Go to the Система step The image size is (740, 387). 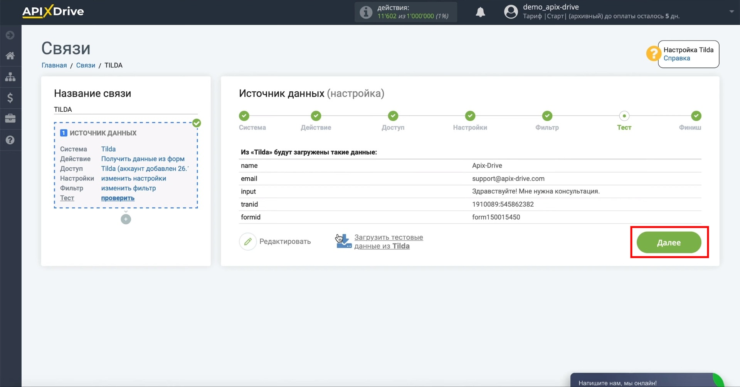pyautogui.click(x=244, y=116)
